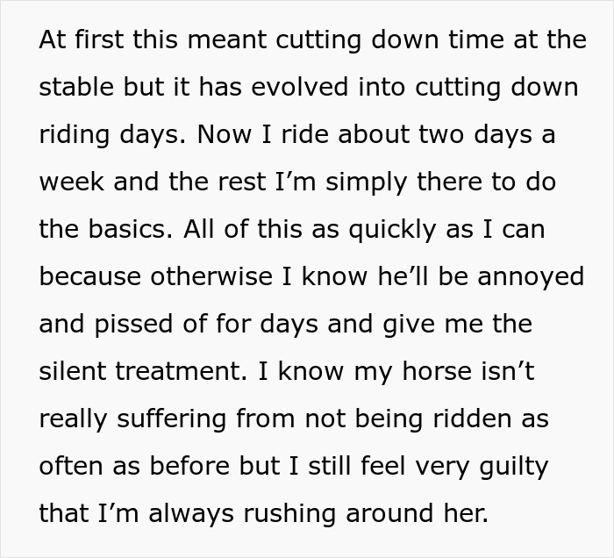Click on the word "treatment"
The width and height of the screenshot is (614, 558).
(182, 372)
